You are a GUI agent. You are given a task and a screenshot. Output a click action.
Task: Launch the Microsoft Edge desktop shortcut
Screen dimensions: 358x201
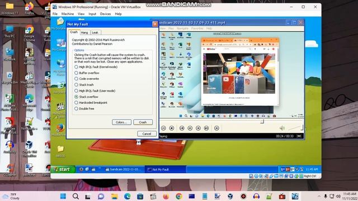pos(29,103)
